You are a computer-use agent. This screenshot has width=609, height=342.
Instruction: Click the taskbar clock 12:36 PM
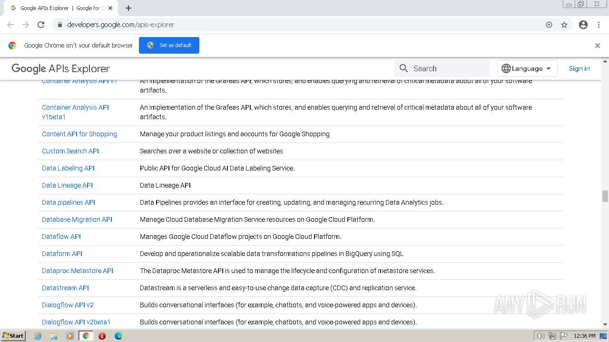pyautogui.click(x=585, y=336)
